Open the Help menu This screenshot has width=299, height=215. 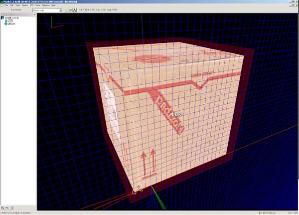tap(53, 5)
